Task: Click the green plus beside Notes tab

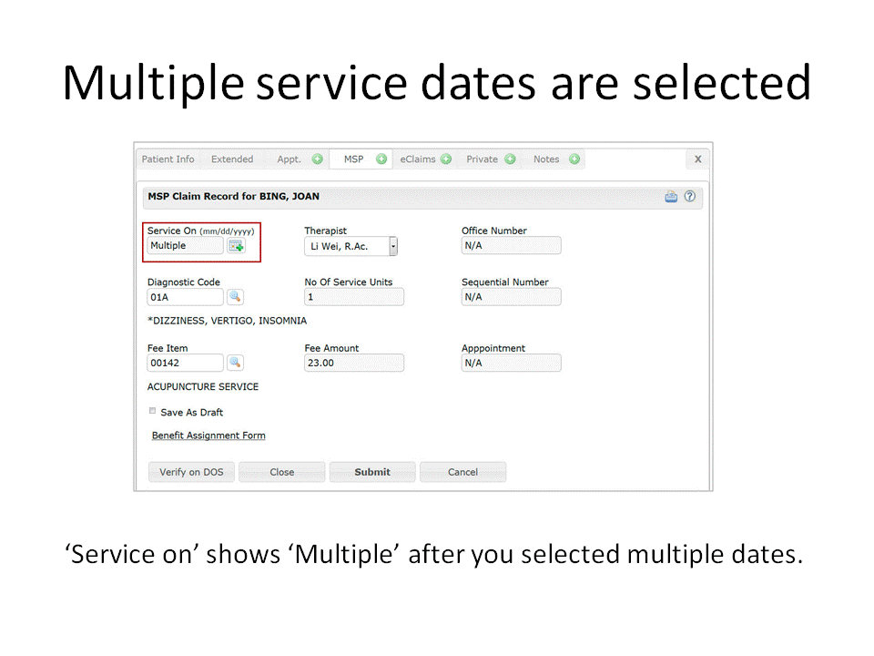Action: 574,159
